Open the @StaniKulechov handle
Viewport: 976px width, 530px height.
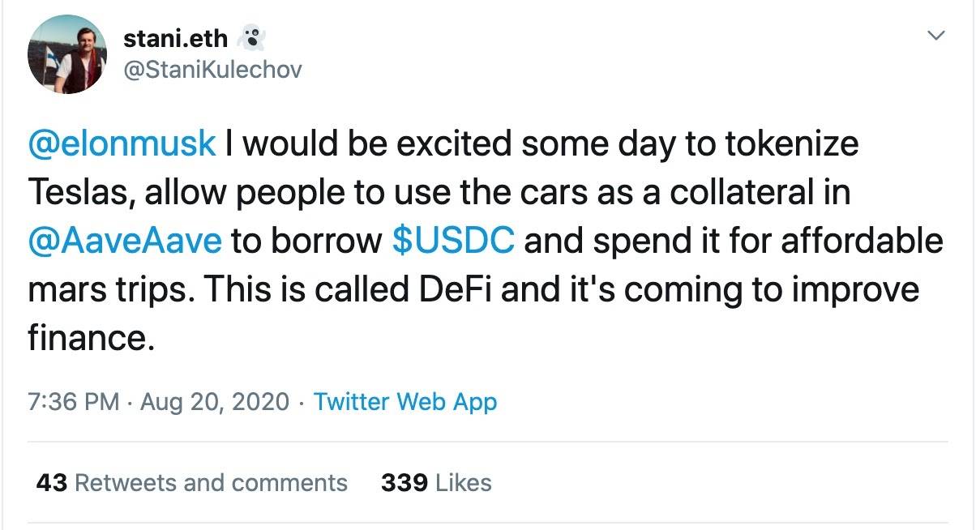(212, 70)
